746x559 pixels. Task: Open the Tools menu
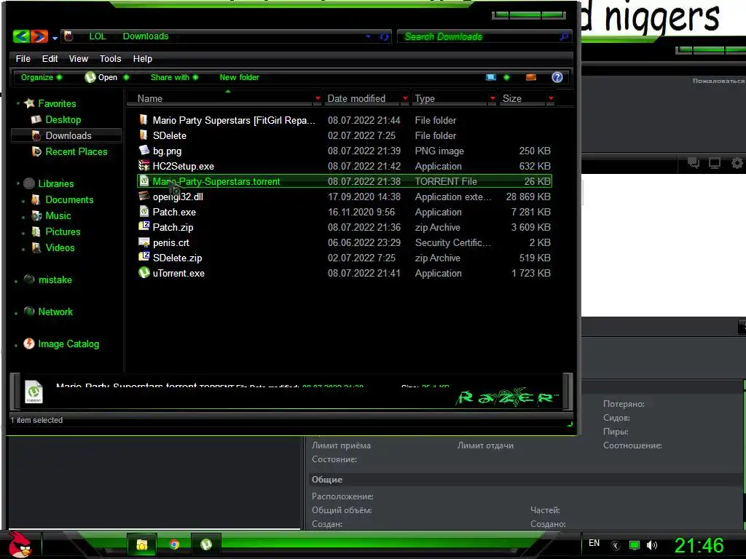point(111,58)
